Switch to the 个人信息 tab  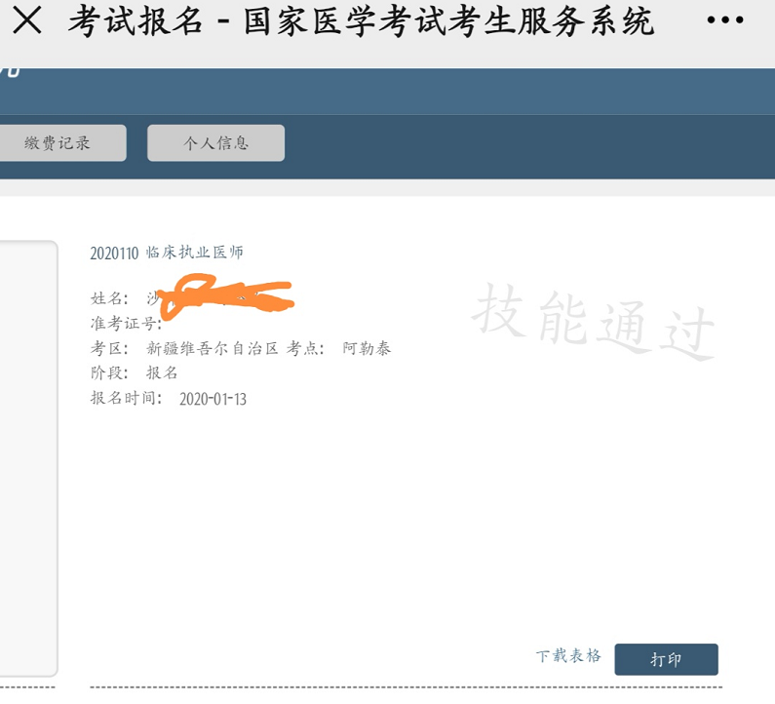pyautogui.click(x=215, y=143)
